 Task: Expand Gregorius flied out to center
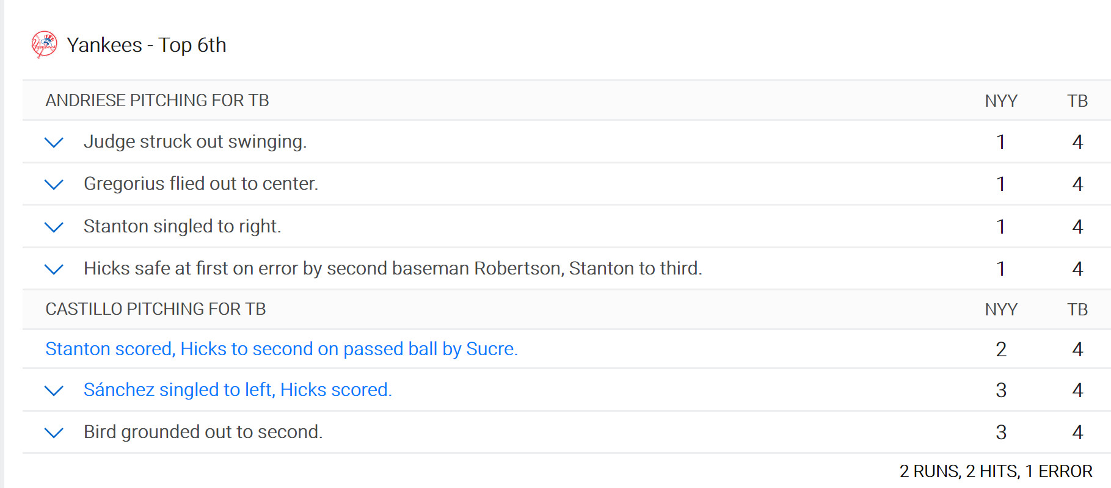(54, 184)
